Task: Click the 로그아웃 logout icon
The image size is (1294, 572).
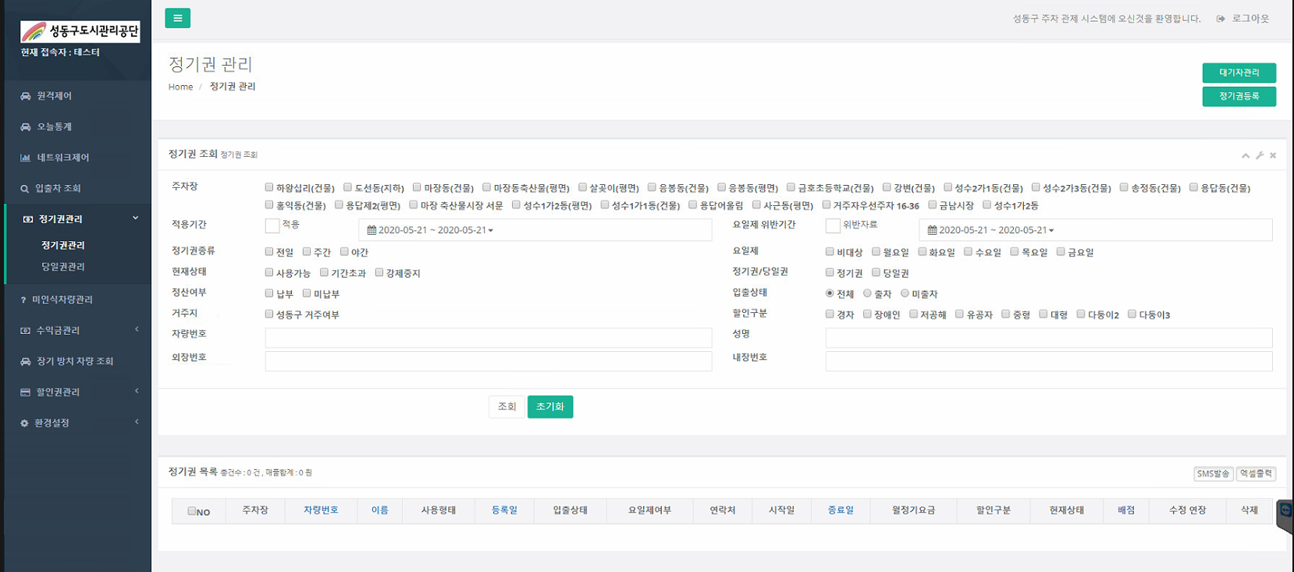Action: tap(1221, 19)
